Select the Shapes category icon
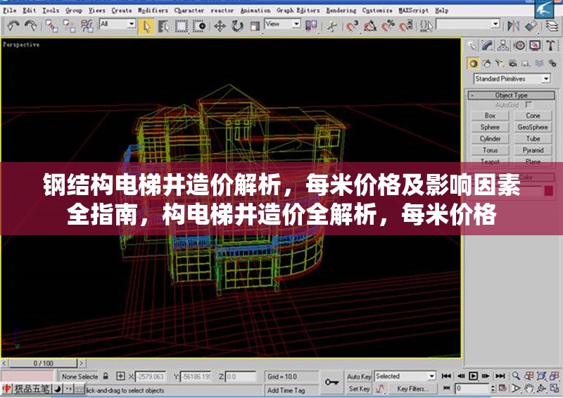 pos(486,63)
